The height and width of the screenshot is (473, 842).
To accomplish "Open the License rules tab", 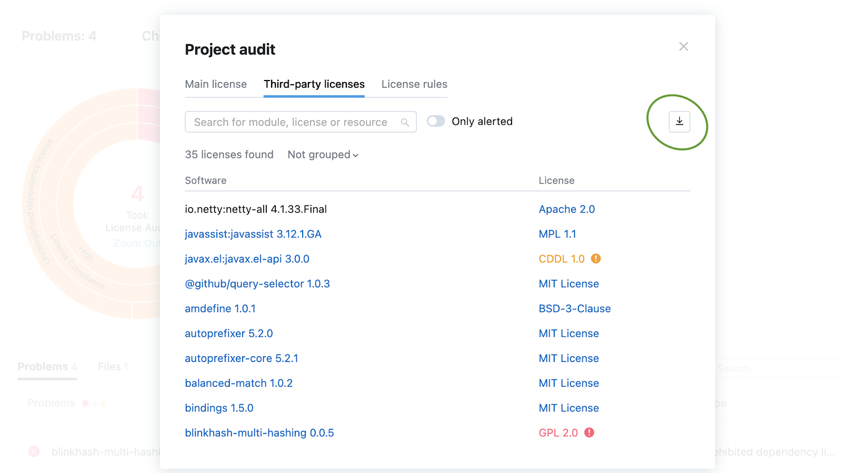I will (414, 84).
